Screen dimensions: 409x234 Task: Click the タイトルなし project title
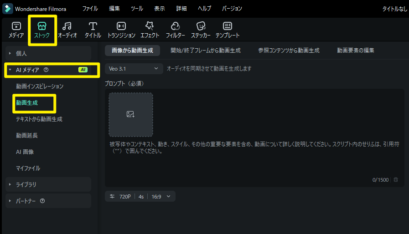(x=395, y=9)
